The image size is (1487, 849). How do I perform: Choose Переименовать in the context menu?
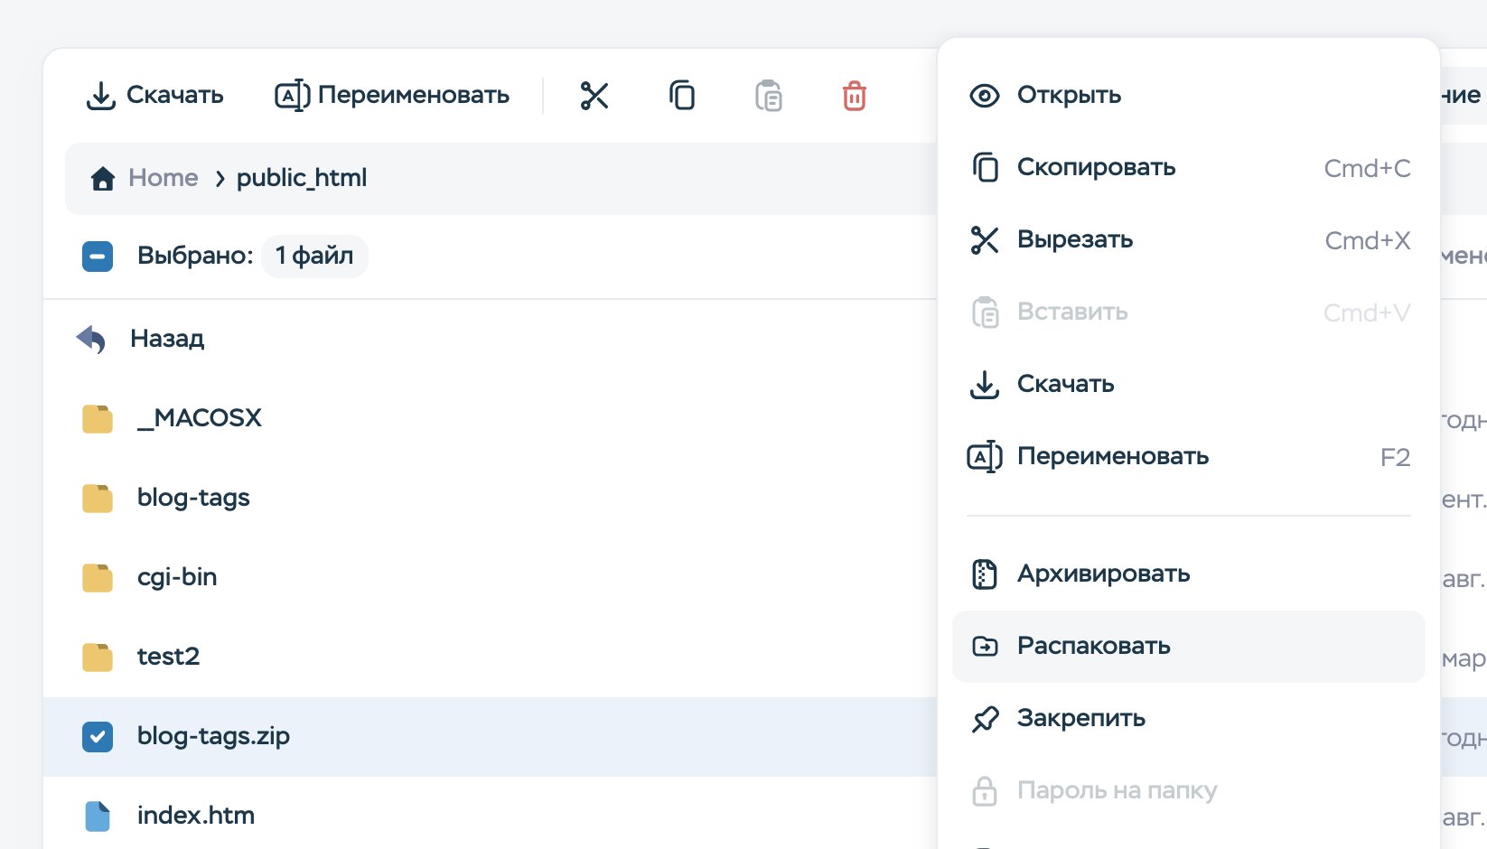(x=1189, y=457)
